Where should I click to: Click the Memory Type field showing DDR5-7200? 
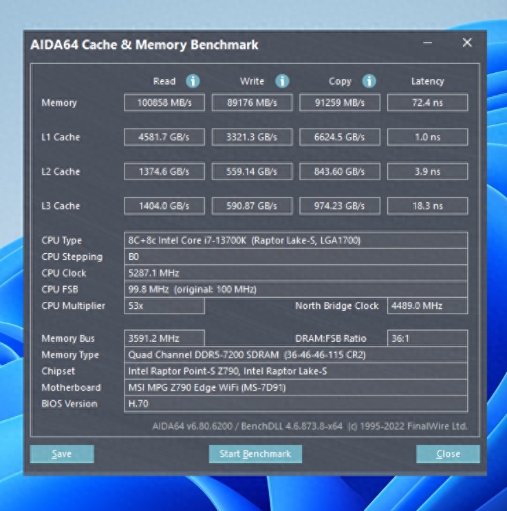coord(296,355)
